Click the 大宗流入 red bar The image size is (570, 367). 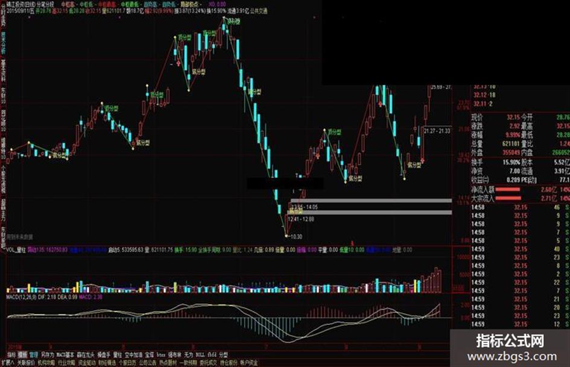coord(508,198)
